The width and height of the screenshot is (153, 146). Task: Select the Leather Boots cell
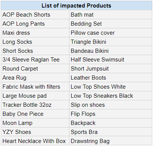coord(111,78)
